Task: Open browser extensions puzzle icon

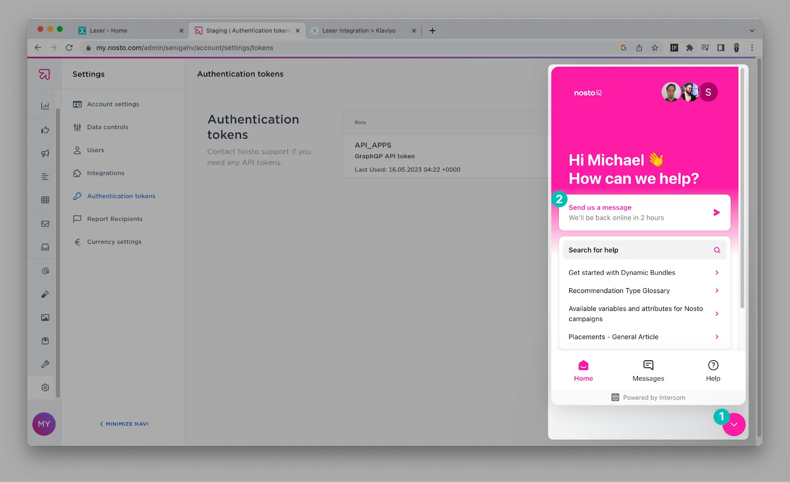Action: 690,48
